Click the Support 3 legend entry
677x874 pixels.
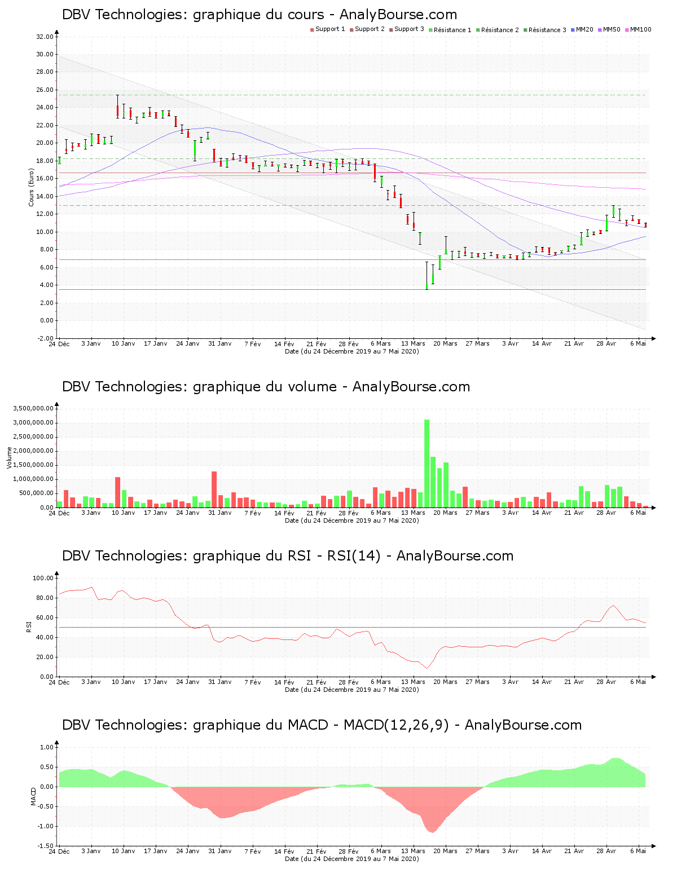click(406, 29)
